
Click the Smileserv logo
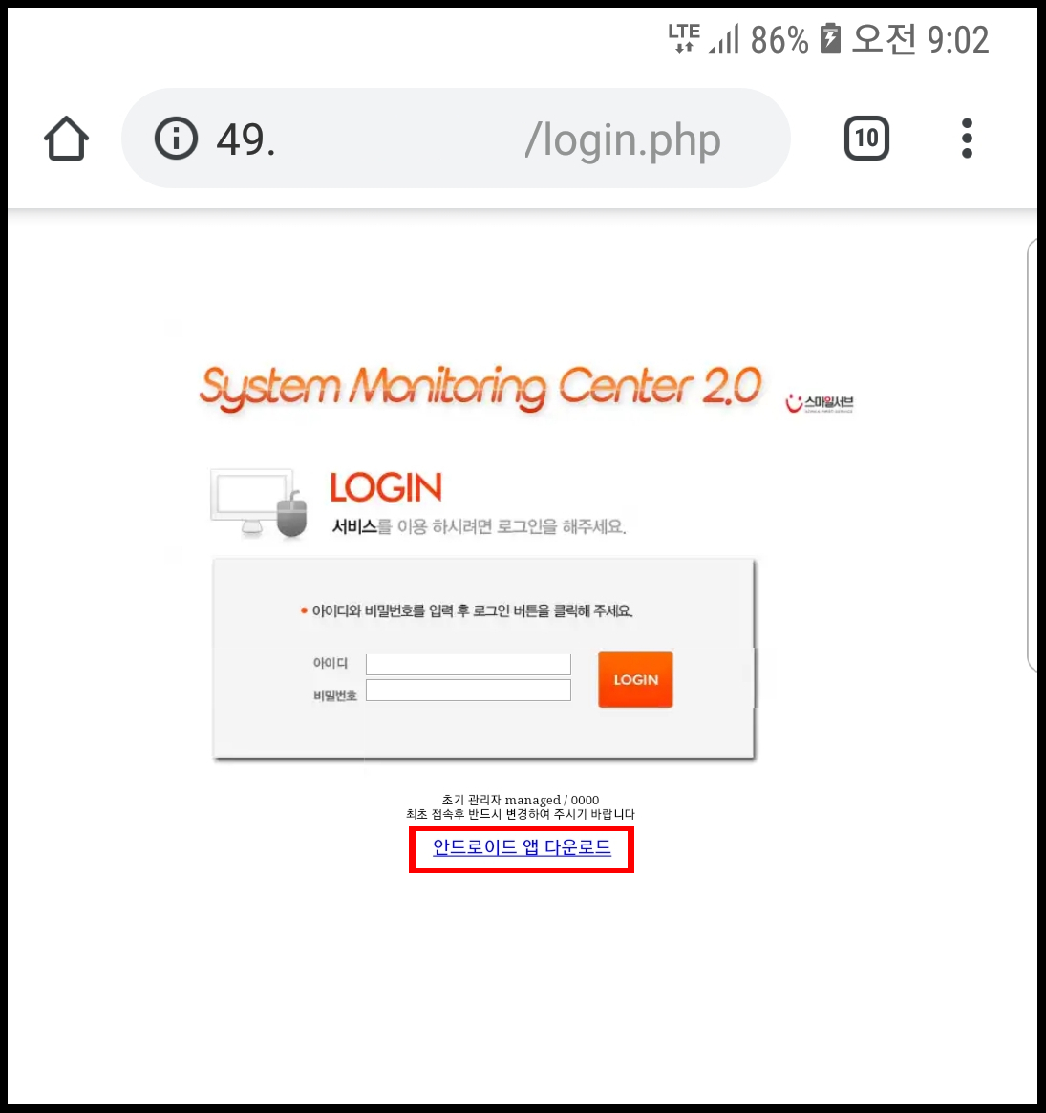click(819, 403)
